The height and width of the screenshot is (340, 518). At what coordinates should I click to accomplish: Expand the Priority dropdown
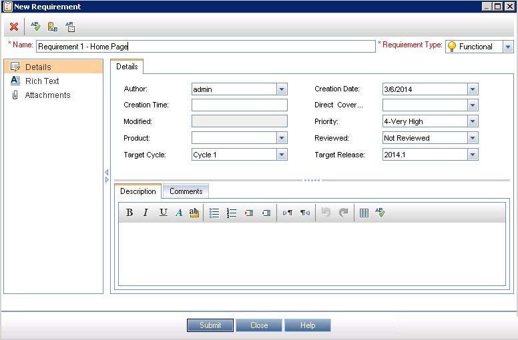473,121
